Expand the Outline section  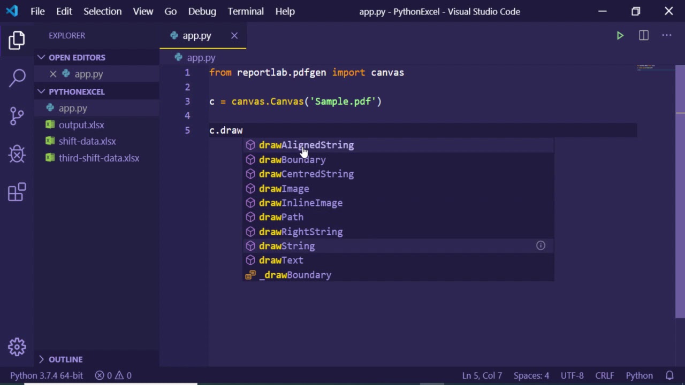coord(41,359)
